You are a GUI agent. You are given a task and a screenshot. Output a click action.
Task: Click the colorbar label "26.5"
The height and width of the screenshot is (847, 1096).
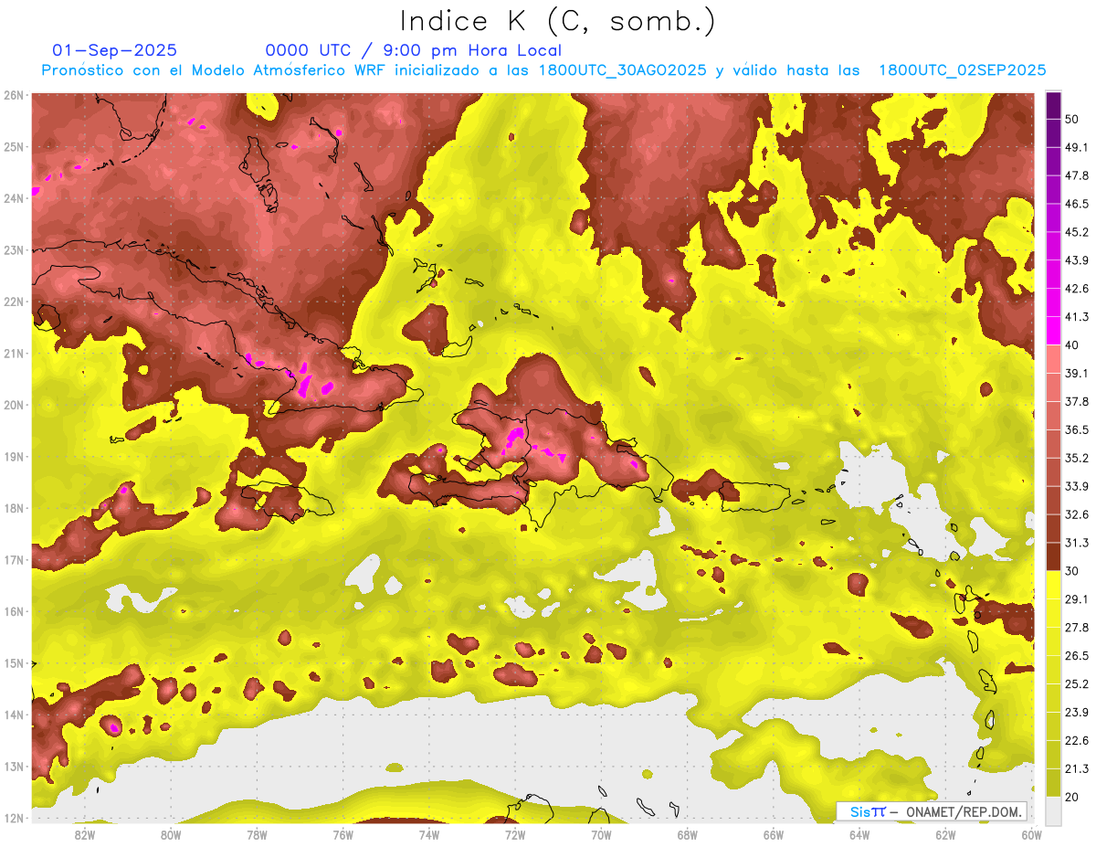coord(1076,655)
